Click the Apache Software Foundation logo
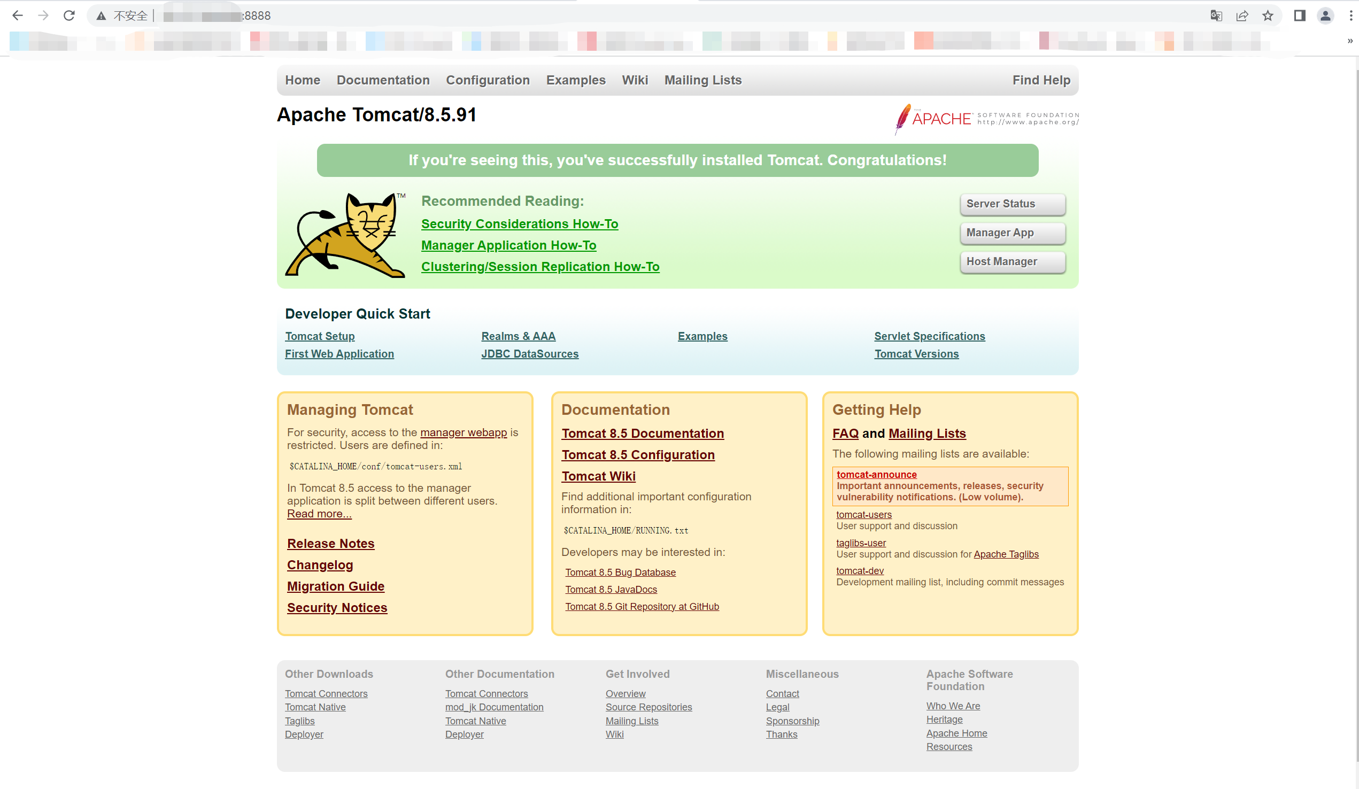Image resolution: width=1359 pixels, height=789 pixels. [987, 119]
